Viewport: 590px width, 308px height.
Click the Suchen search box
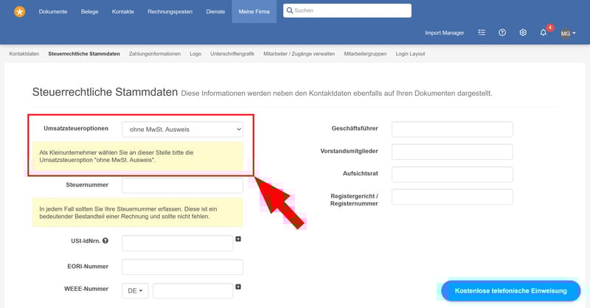coord(348,11)
